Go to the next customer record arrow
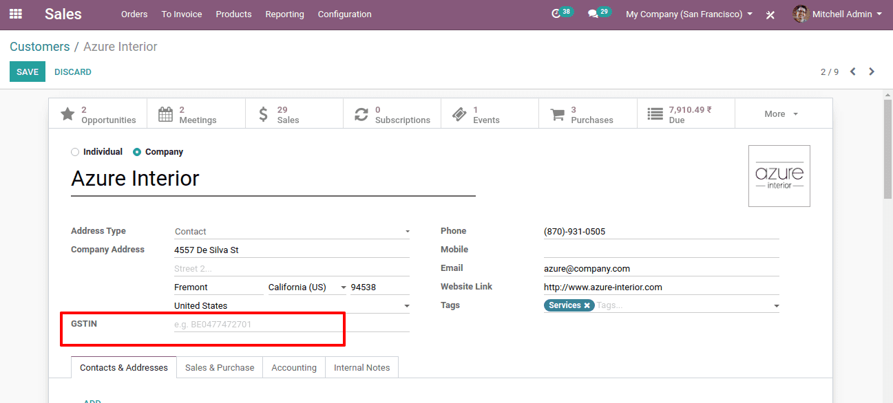The image size is (893, 403). (x=872, y=72)
